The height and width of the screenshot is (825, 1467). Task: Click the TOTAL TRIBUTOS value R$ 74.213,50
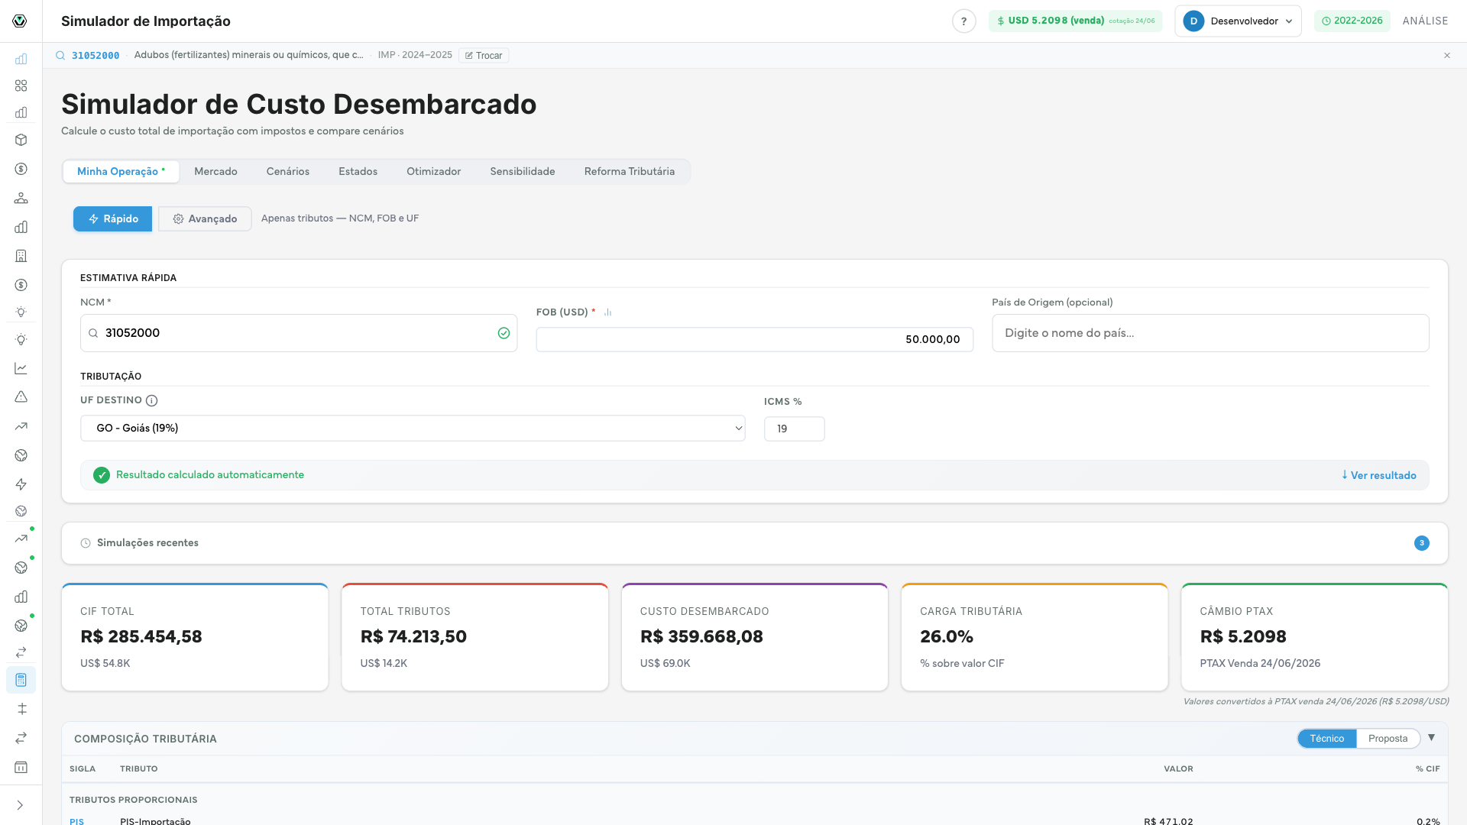coord(413,636)
